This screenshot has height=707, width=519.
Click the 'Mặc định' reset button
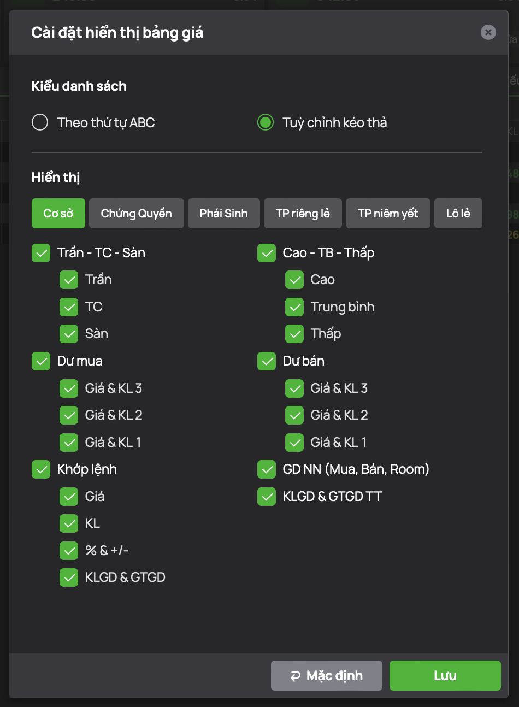tap(327, 676)
